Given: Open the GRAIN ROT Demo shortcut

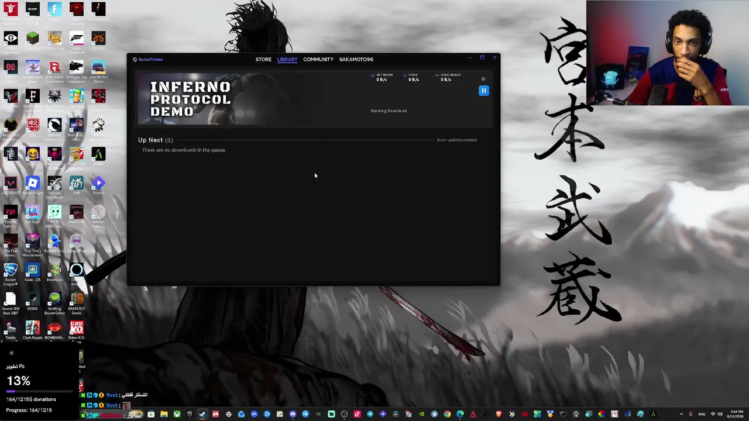Looking at the screenshot, I should pos(76,303).
